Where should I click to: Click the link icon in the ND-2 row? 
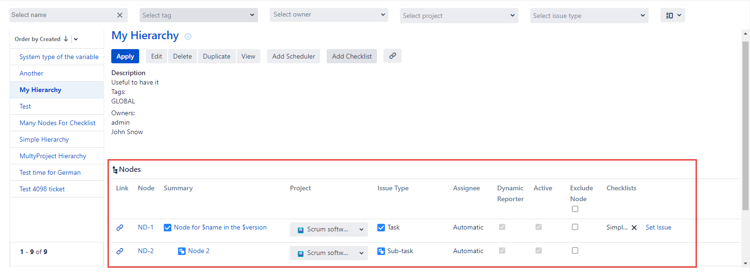120,251
